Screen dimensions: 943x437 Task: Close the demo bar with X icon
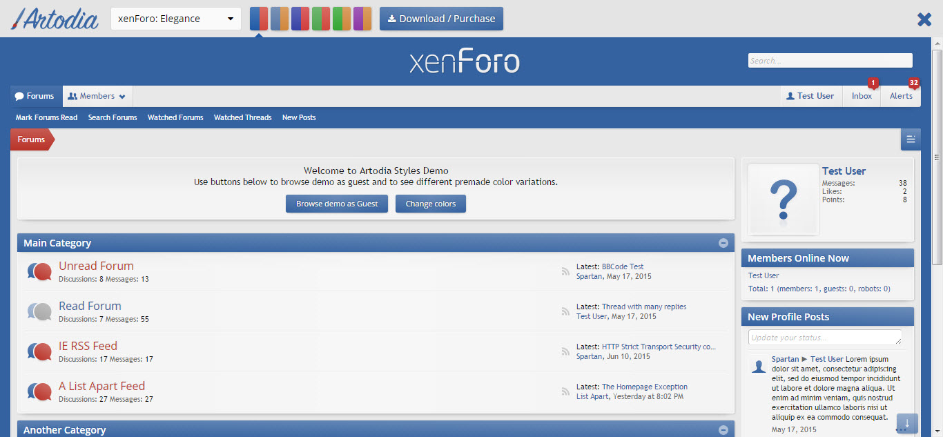click(x=924, y=19)
